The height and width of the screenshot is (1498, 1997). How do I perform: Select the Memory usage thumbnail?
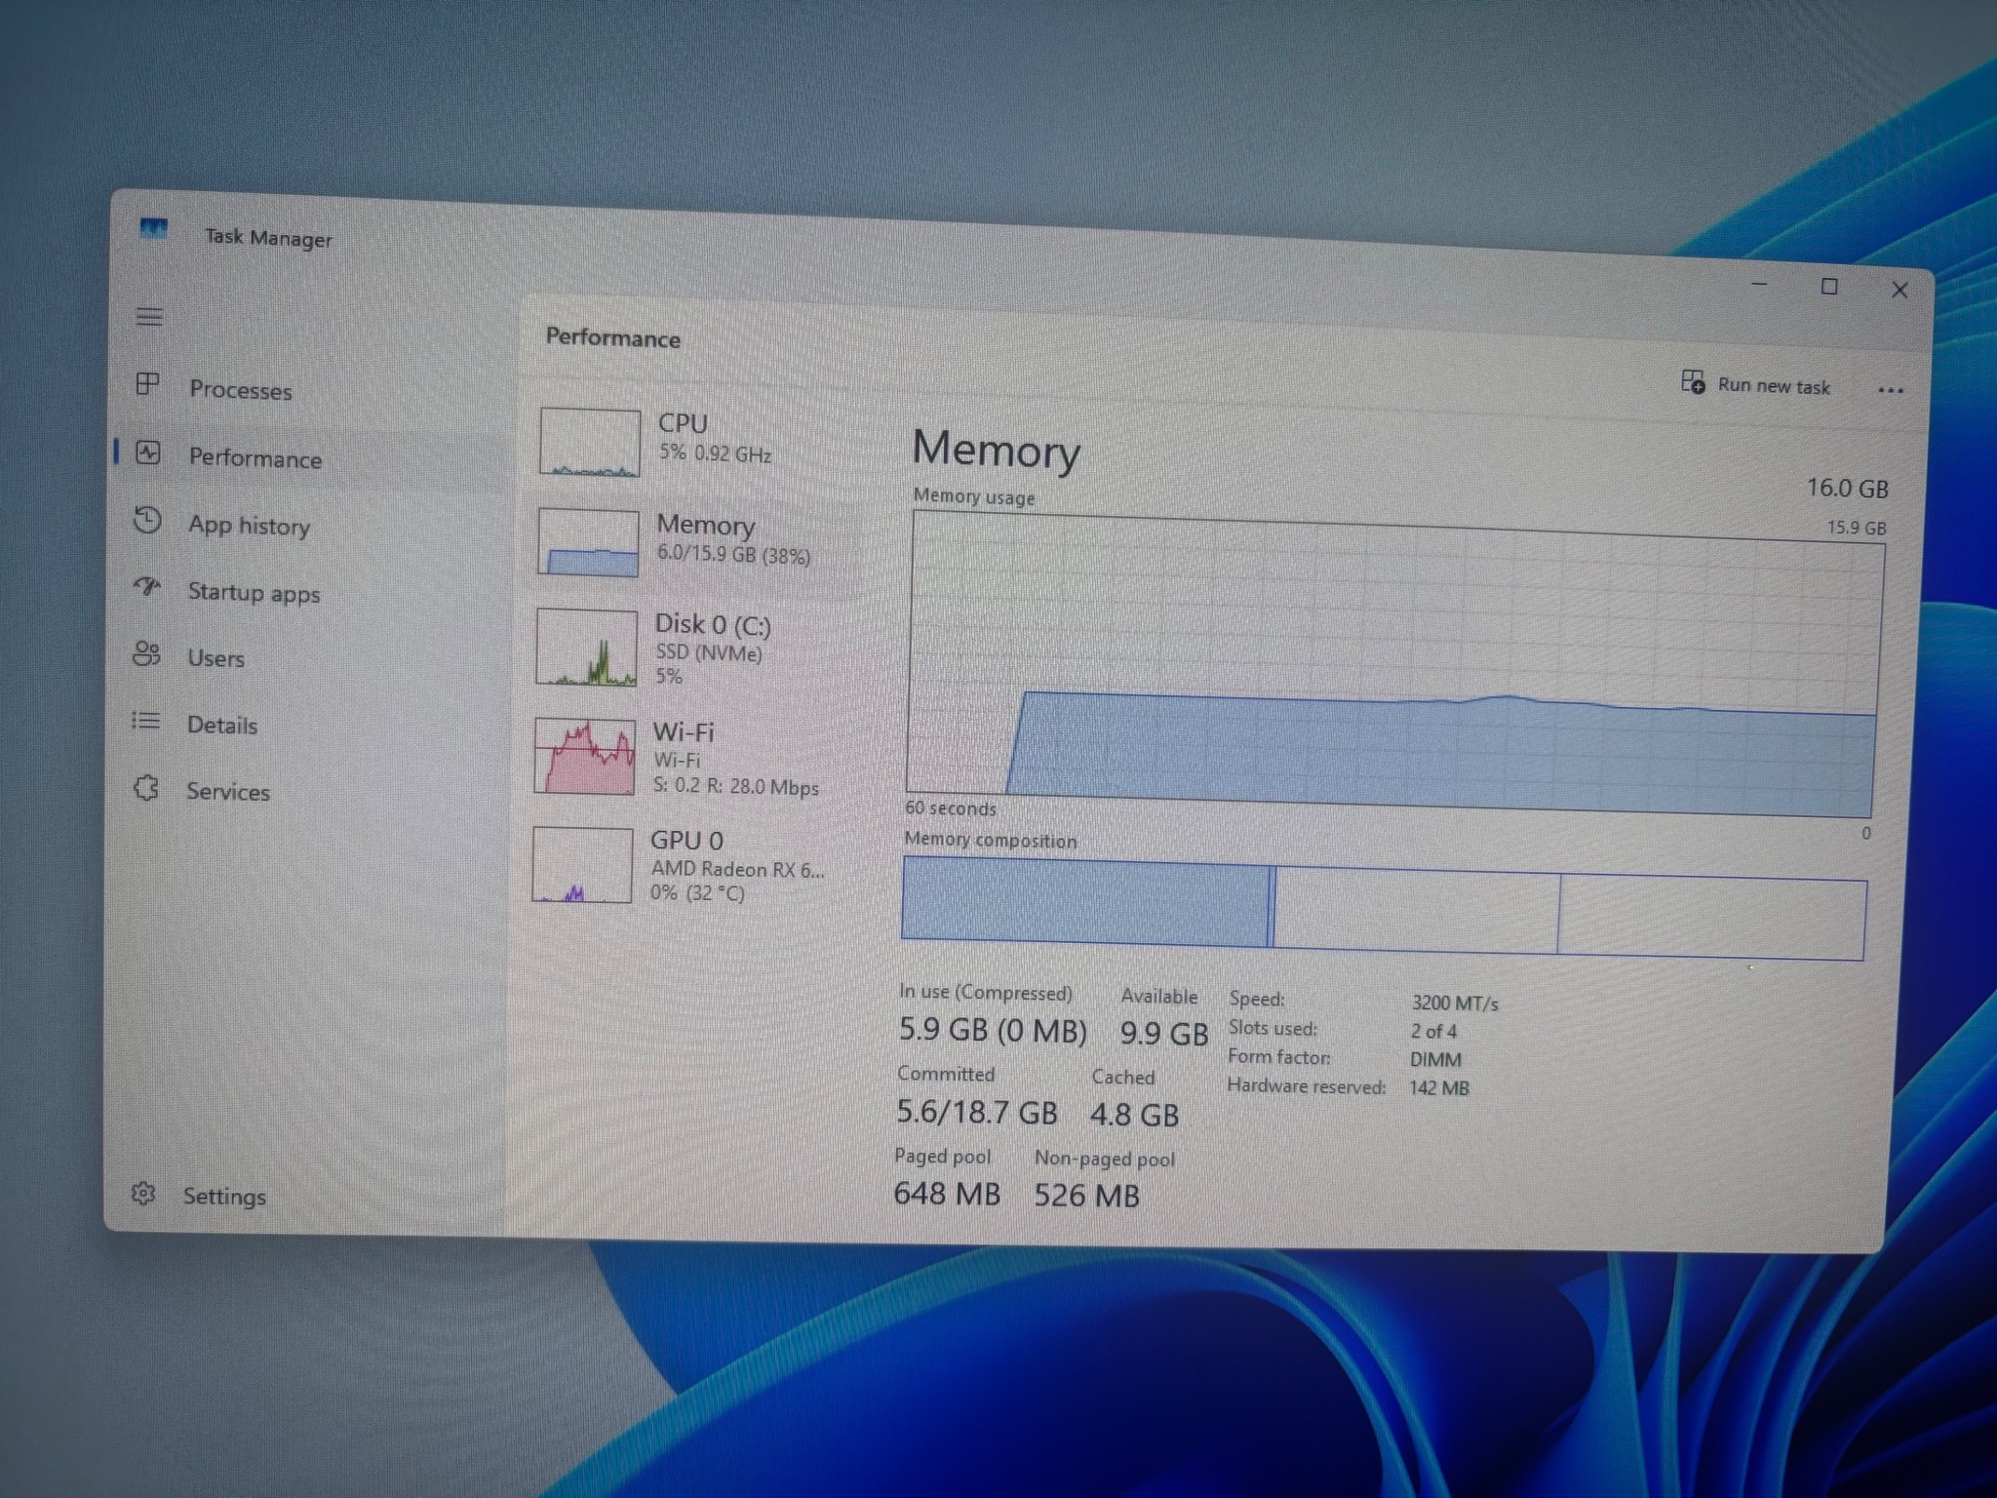[588, 542]
